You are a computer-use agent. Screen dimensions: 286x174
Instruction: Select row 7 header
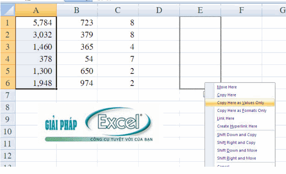[8, 95]
